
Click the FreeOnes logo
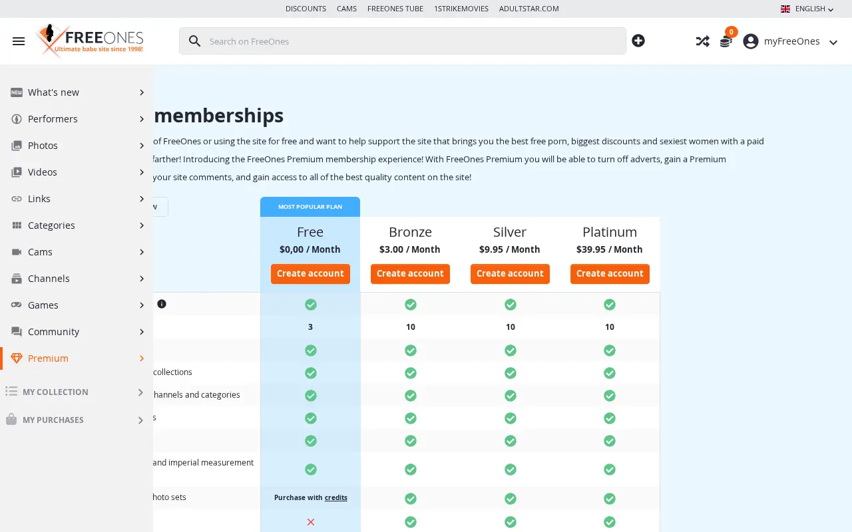coord(90,41)
